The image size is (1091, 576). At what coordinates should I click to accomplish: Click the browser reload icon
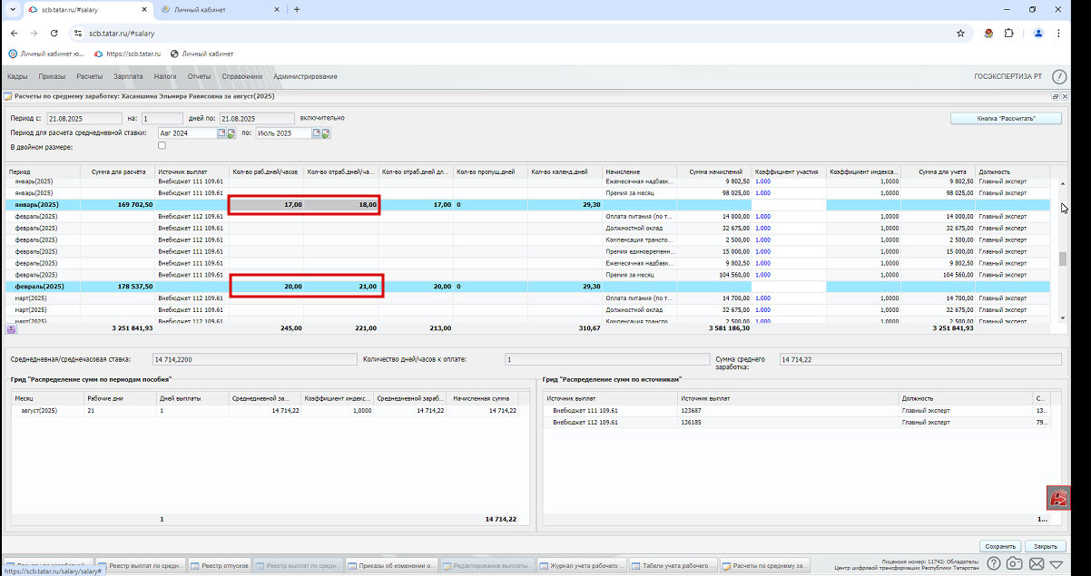point(54,33)
